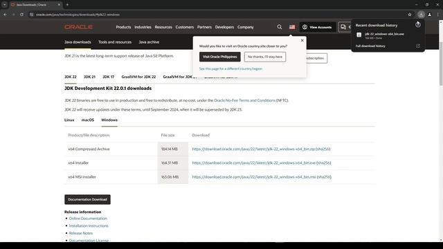Click the x64 Compressed Archive zip download link
This screenshot has height=249, width=443.
coord(253,149)
